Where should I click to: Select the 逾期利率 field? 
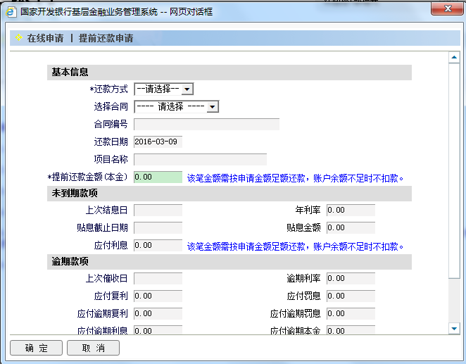350,278
